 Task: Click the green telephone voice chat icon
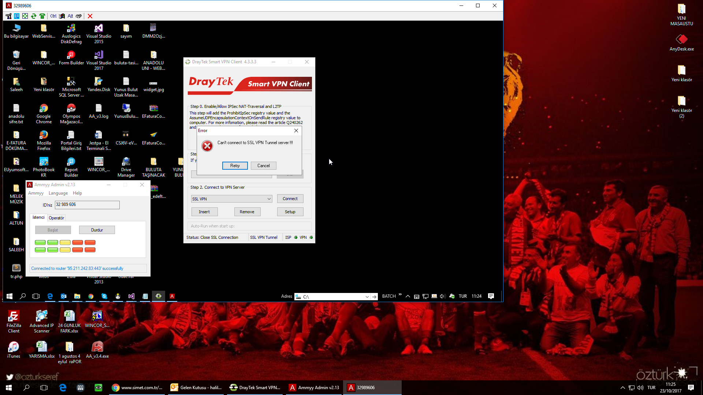42,16
